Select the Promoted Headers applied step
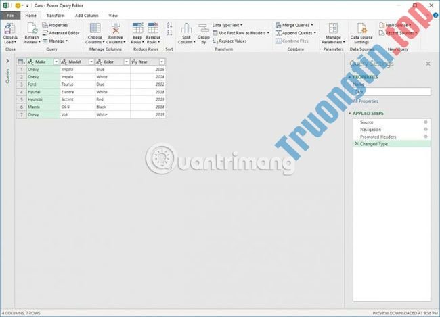 (392, 137)
